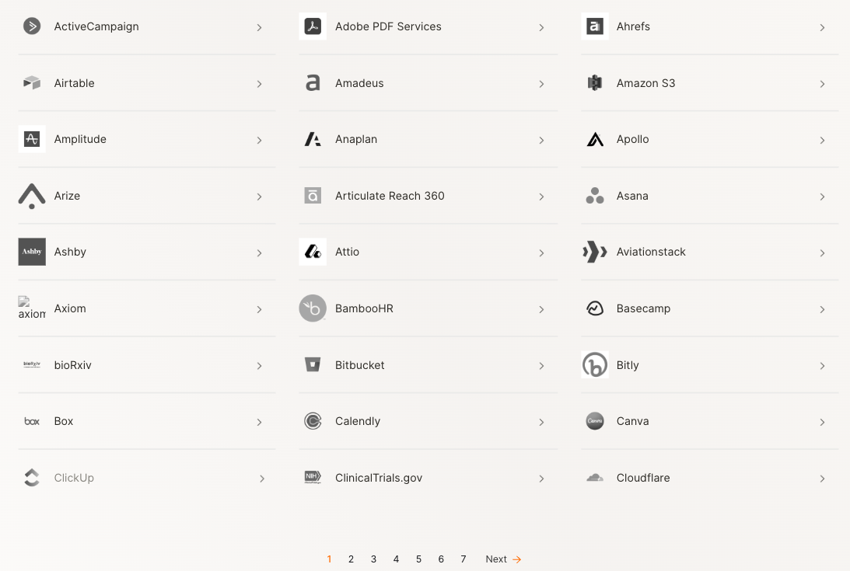The height and width of the screenshot is (571, 850).
Task: Open the Aviationstack integration
Action: [709, 252]
